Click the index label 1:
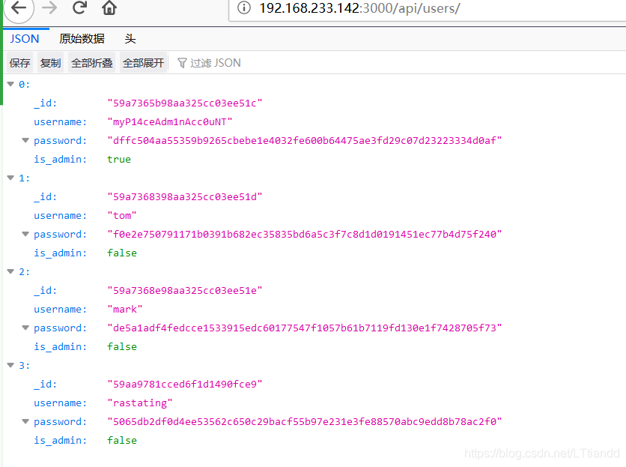 coord(25,178)
